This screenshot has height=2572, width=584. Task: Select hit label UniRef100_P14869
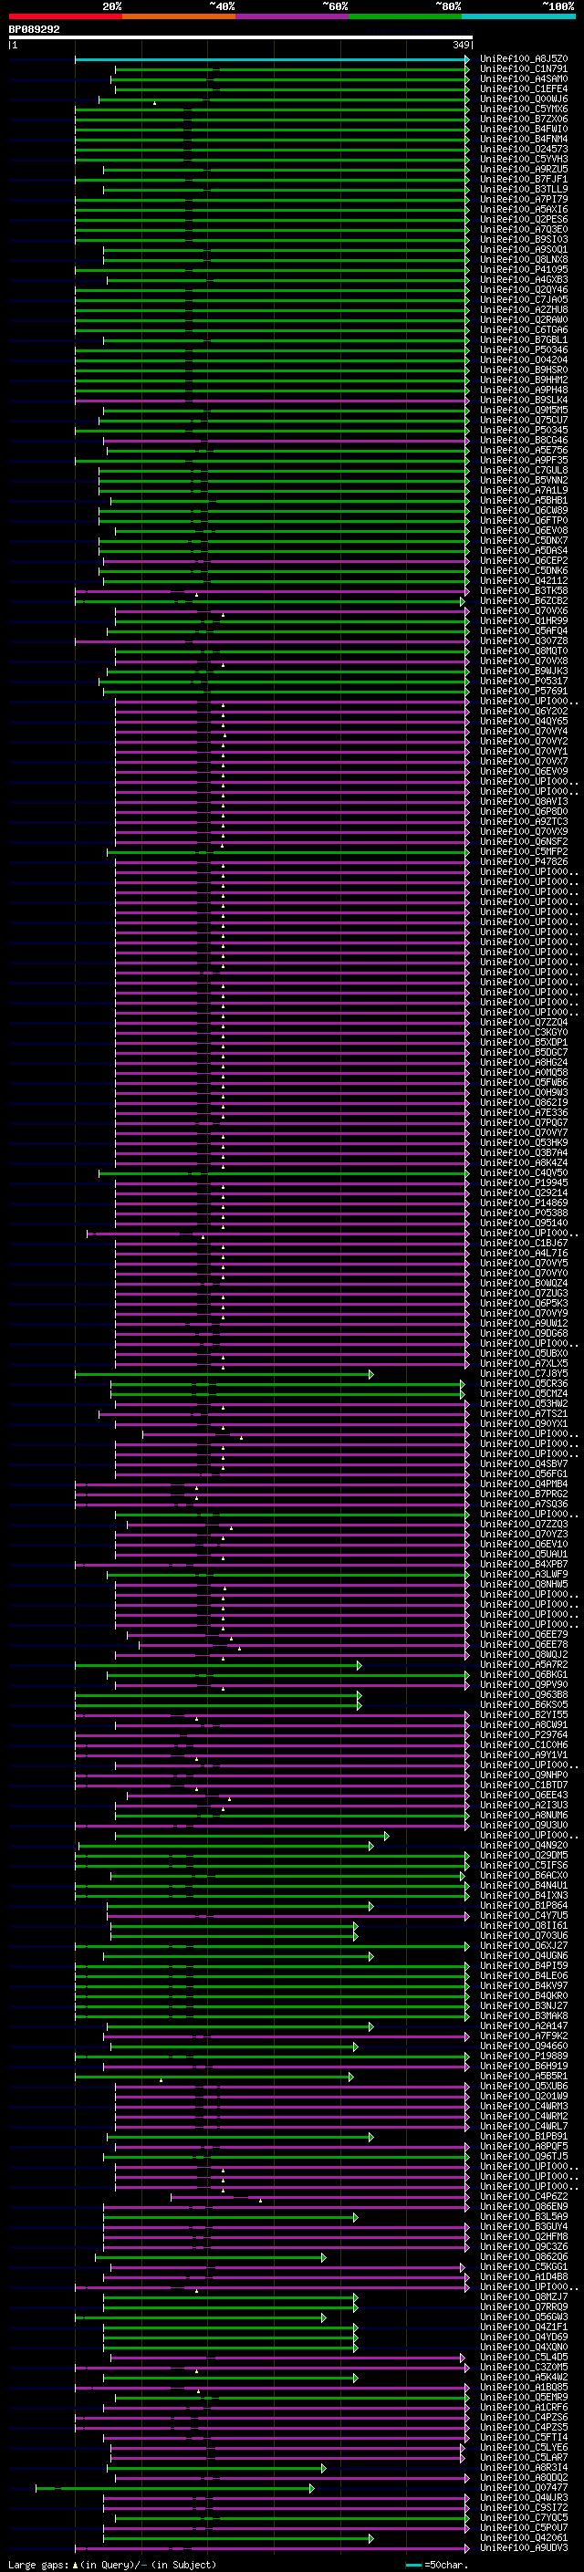click(524, 1203)
